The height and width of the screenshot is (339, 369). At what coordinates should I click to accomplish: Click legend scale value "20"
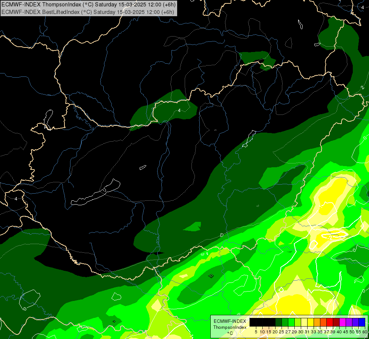(x=275, y=332)
